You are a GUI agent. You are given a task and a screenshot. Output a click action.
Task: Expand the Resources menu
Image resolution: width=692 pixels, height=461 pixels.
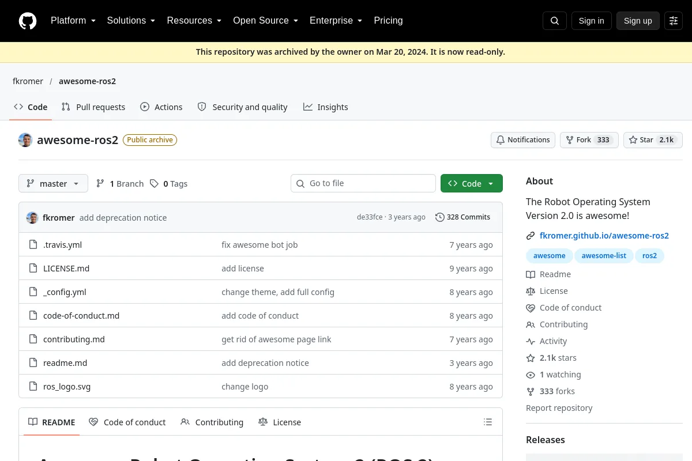[x=194, y=21]
